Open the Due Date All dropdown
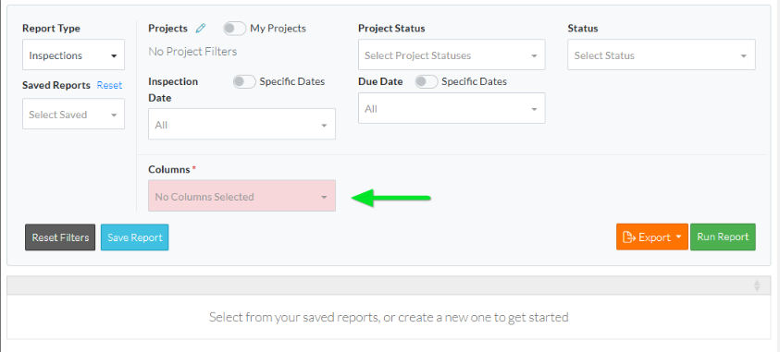The image size is (780, 352). pyautogui.click(x=452, y=108)
